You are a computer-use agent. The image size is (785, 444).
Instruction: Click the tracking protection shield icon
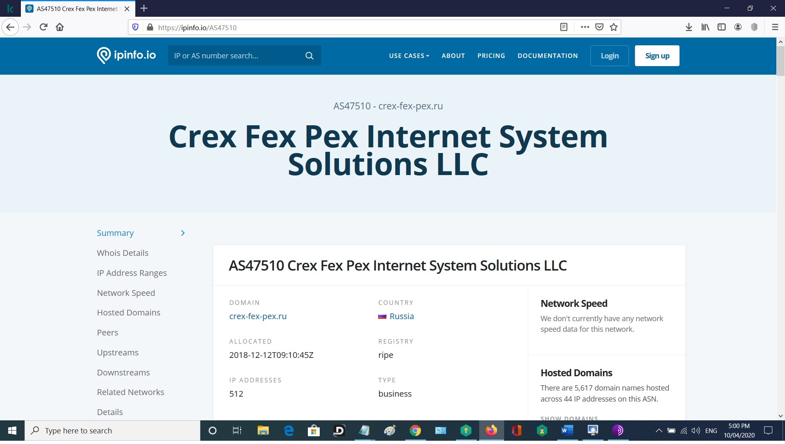click(135, 27)
